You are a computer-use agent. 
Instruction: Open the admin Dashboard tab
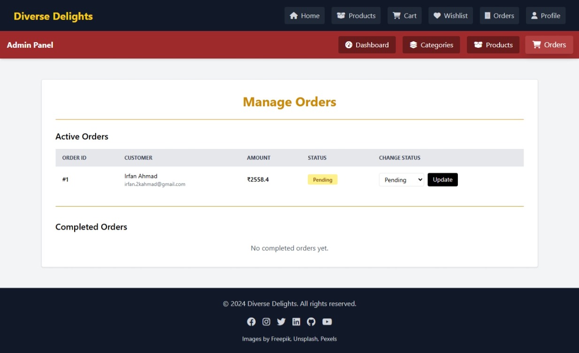[x=367, y=45]
